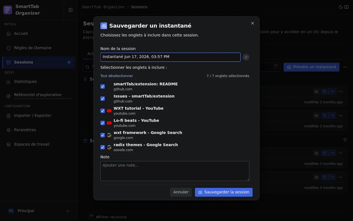This screenshot has width=353, height=221.
Task: Click SmartTab Organizer breadcrumb link
Action: pyautogui.click(x=103, y=7)
